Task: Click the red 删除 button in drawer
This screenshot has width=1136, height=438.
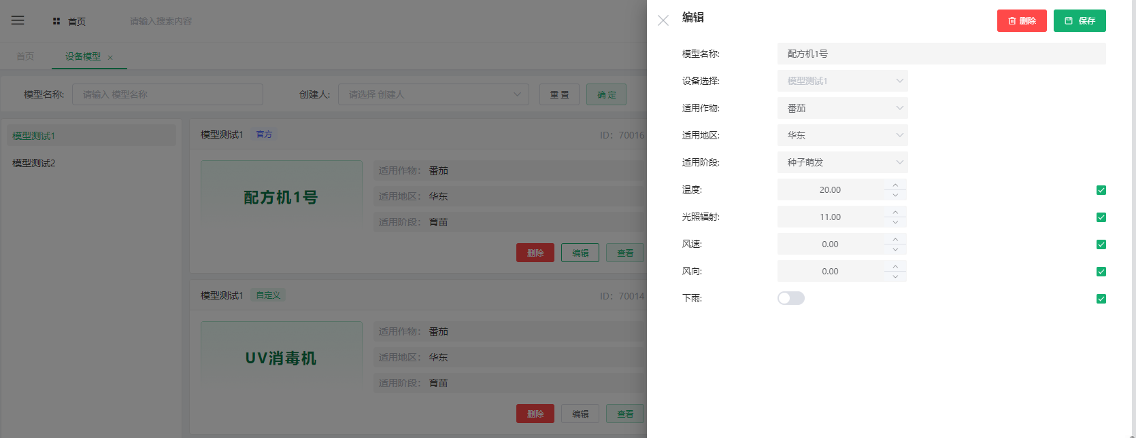Action: pyautogui.click(x=1022, y=21)
